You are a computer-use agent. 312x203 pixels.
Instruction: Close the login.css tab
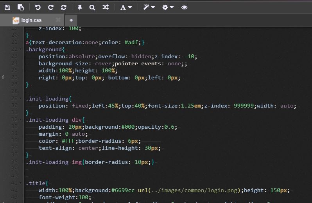58,20
